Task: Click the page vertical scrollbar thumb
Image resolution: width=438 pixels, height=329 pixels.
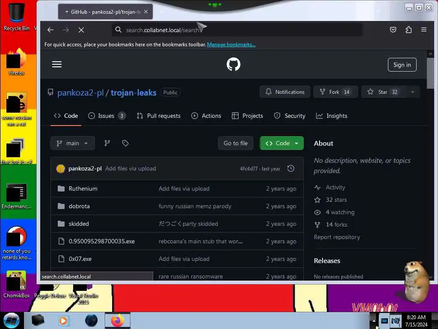Action: click(430, 73)
